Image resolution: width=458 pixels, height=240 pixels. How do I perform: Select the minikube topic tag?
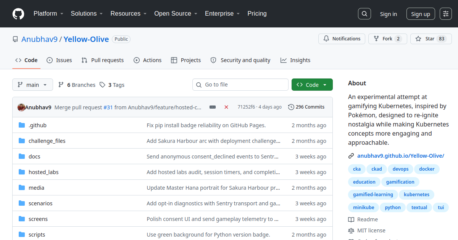click(x=364, y=208)
